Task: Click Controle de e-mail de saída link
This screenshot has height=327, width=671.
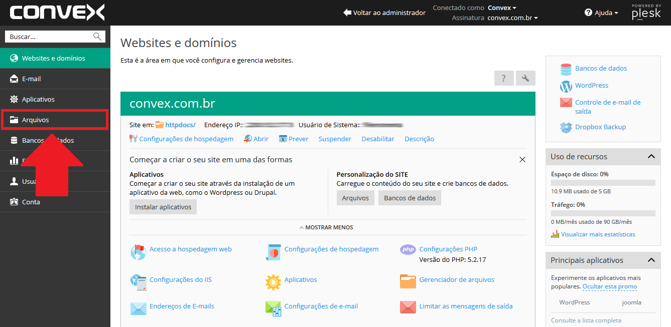Action: [x=608, y=107]
